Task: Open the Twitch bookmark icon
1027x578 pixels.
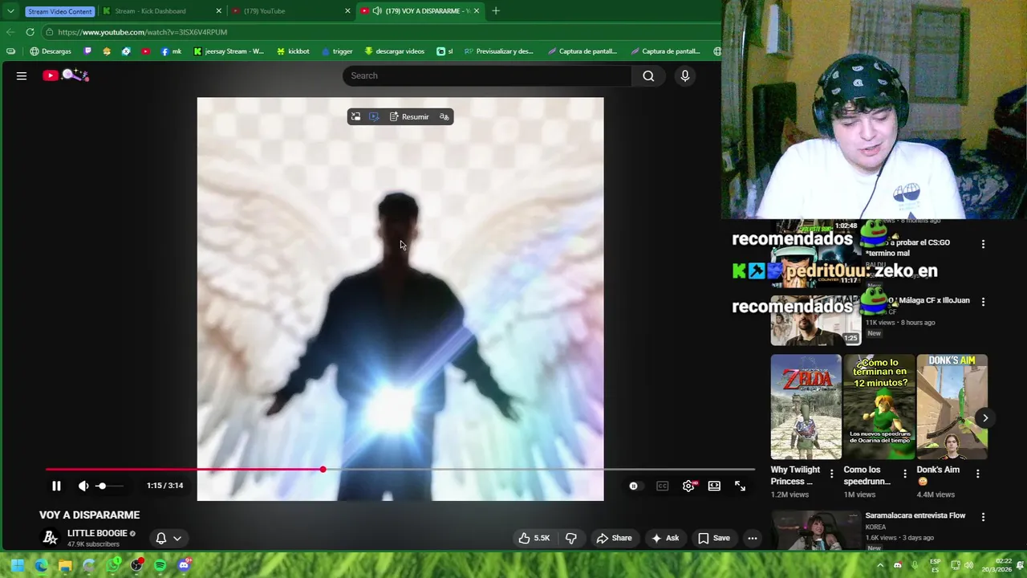Action: point(87,51)
